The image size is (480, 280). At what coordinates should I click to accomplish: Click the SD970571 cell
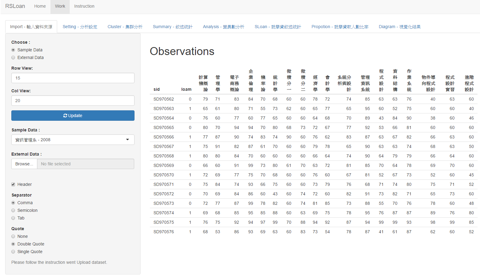(x=164, y=184)
